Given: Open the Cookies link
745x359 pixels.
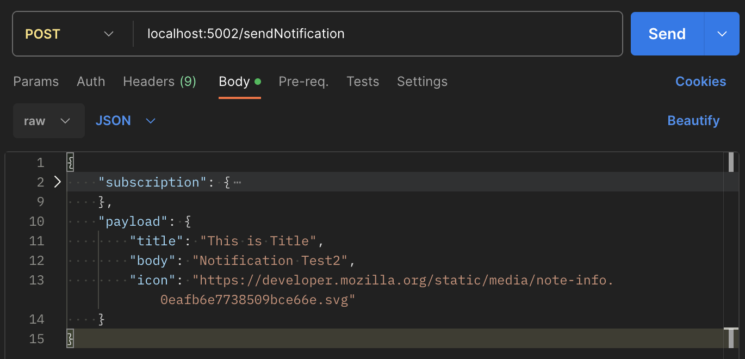Looking at the screenshot, I should (700, 82).
